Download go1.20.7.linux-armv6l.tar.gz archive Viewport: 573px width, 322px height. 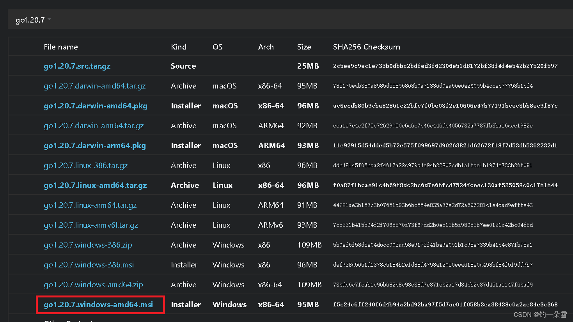91,225
